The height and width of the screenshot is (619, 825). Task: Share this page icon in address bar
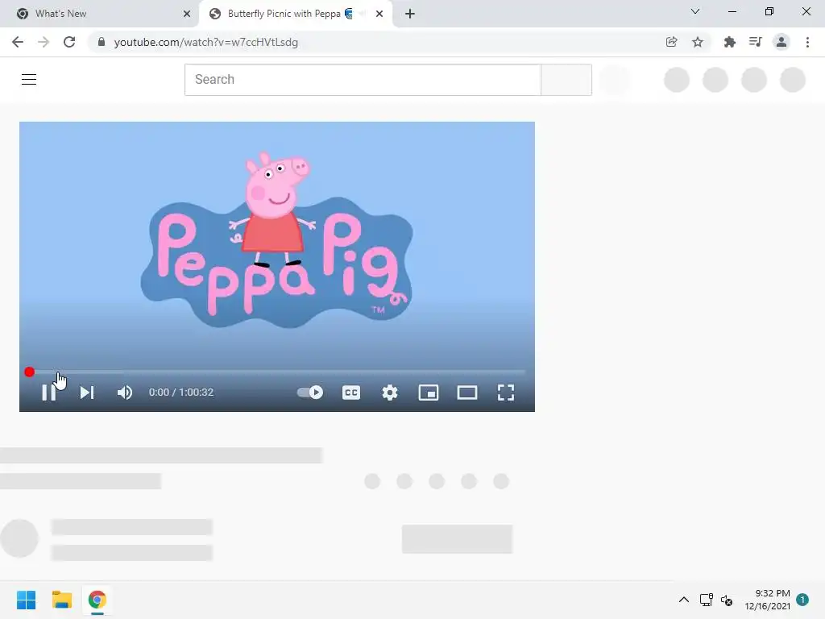671,42
